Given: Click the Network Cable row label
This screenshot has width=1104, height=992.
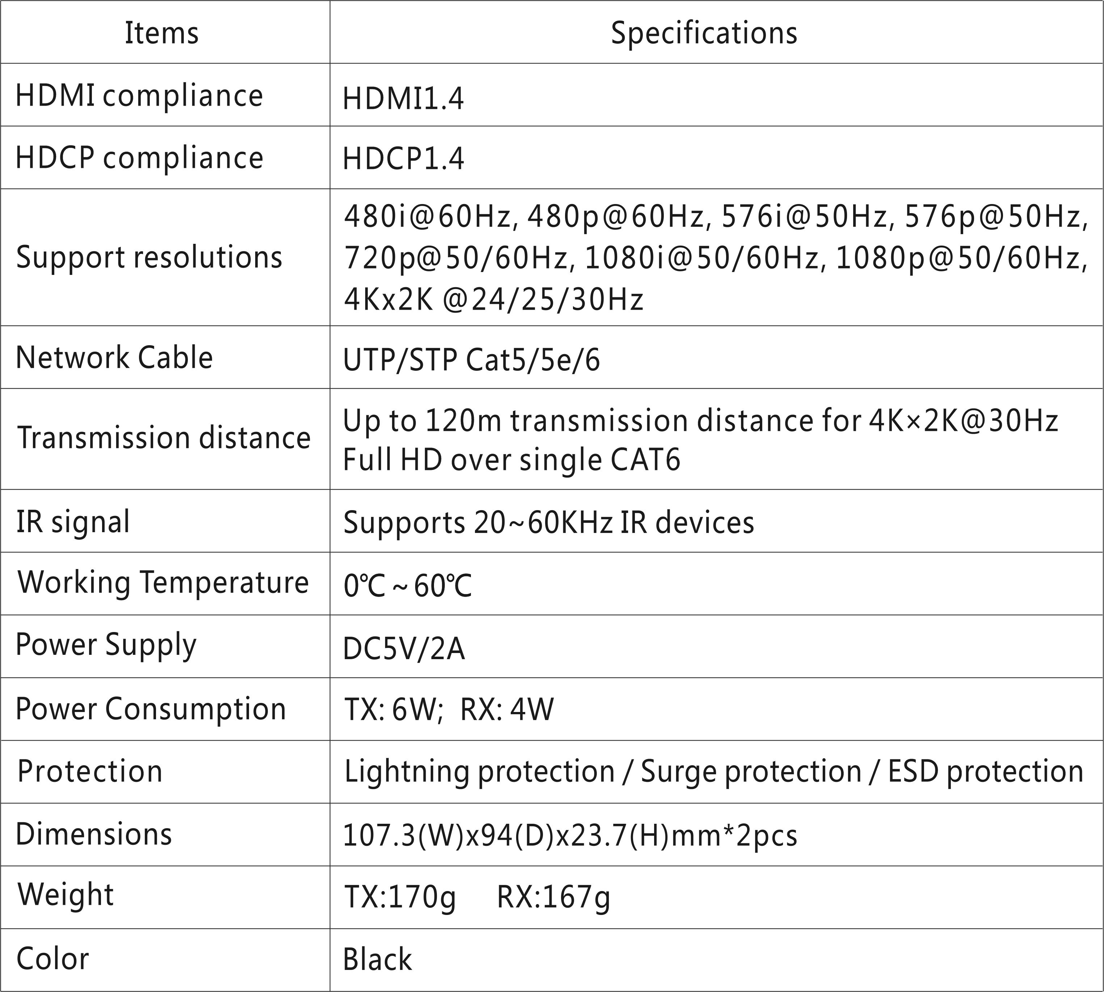Looking at the screenshot, I should [x=114, y=357].
